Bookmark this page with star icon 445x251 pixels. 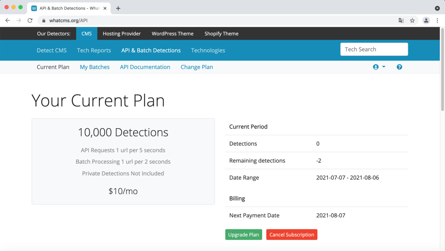(x=412, y=21)
